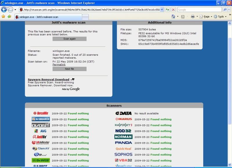Open the recent pages dropdown arrow
Image resolution: width=232 pixels, height=168 pixels.
click(15, 10)
